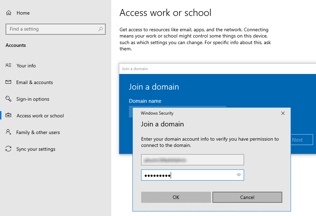This screenshot has width=316, height=216.
Task: Reveal password with the eye icon
Action: coord(239,175)
